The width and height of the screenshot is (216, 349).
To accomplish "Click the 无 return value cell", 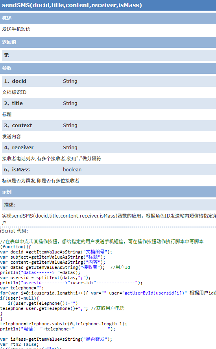I will coord(109,55).
